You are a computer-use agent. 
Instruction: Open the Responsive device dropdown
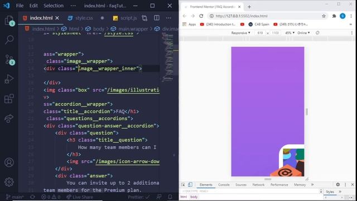pyautogui.click(x=240, y=33)
